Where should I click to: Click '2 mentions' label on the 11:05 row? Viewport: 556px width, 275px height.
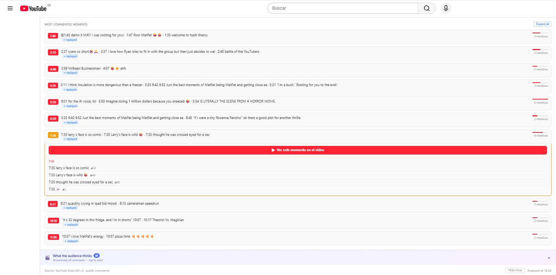click(x=541, y=238)
